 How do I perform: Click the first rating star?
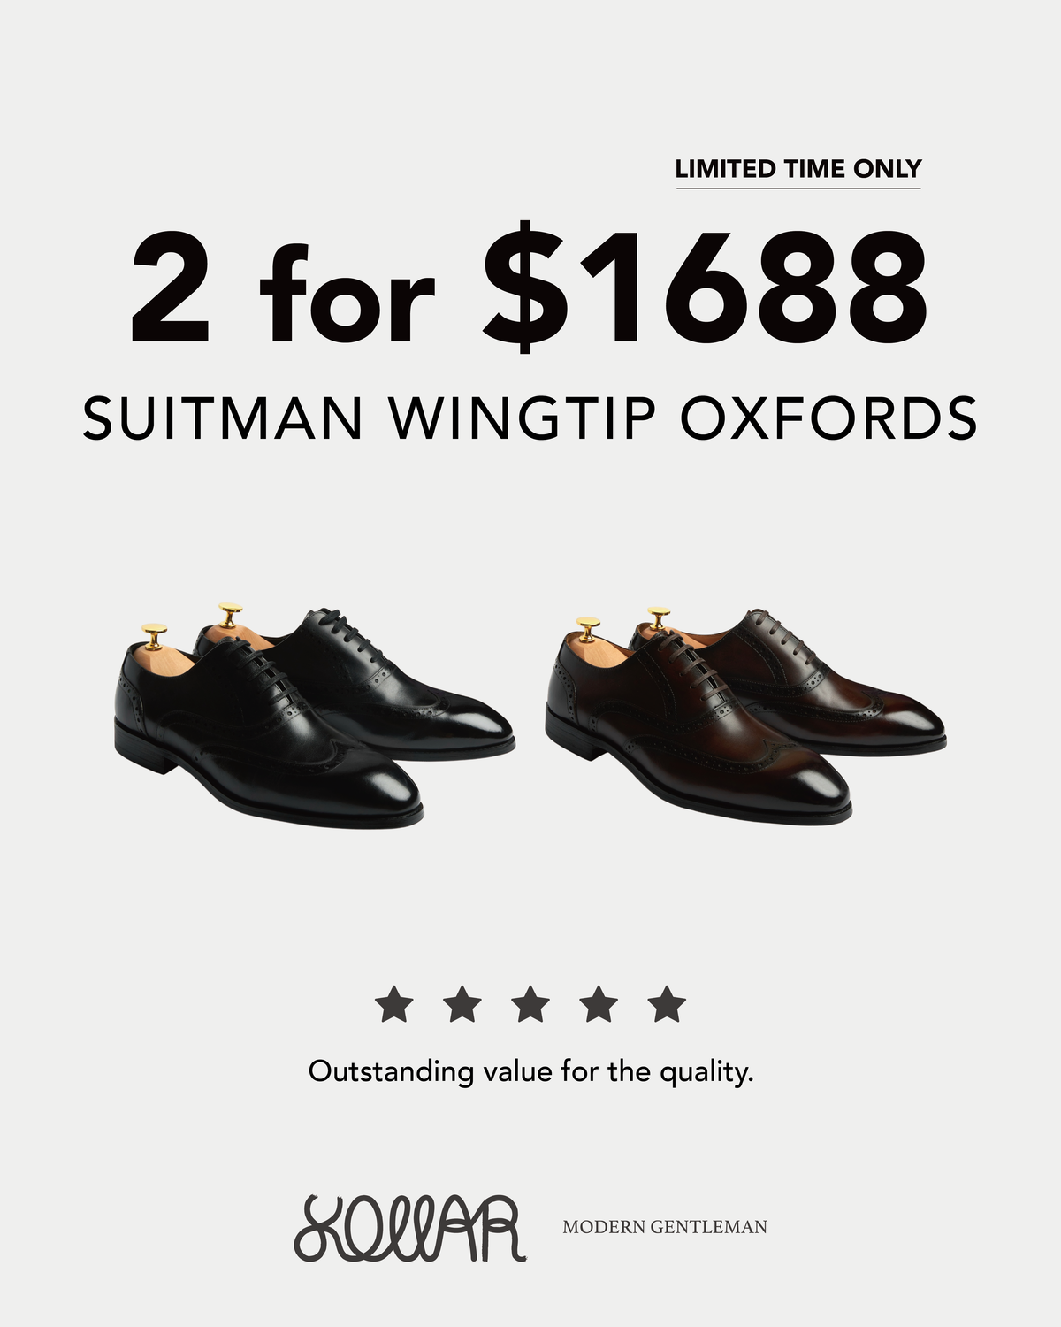pos(394,1005)
